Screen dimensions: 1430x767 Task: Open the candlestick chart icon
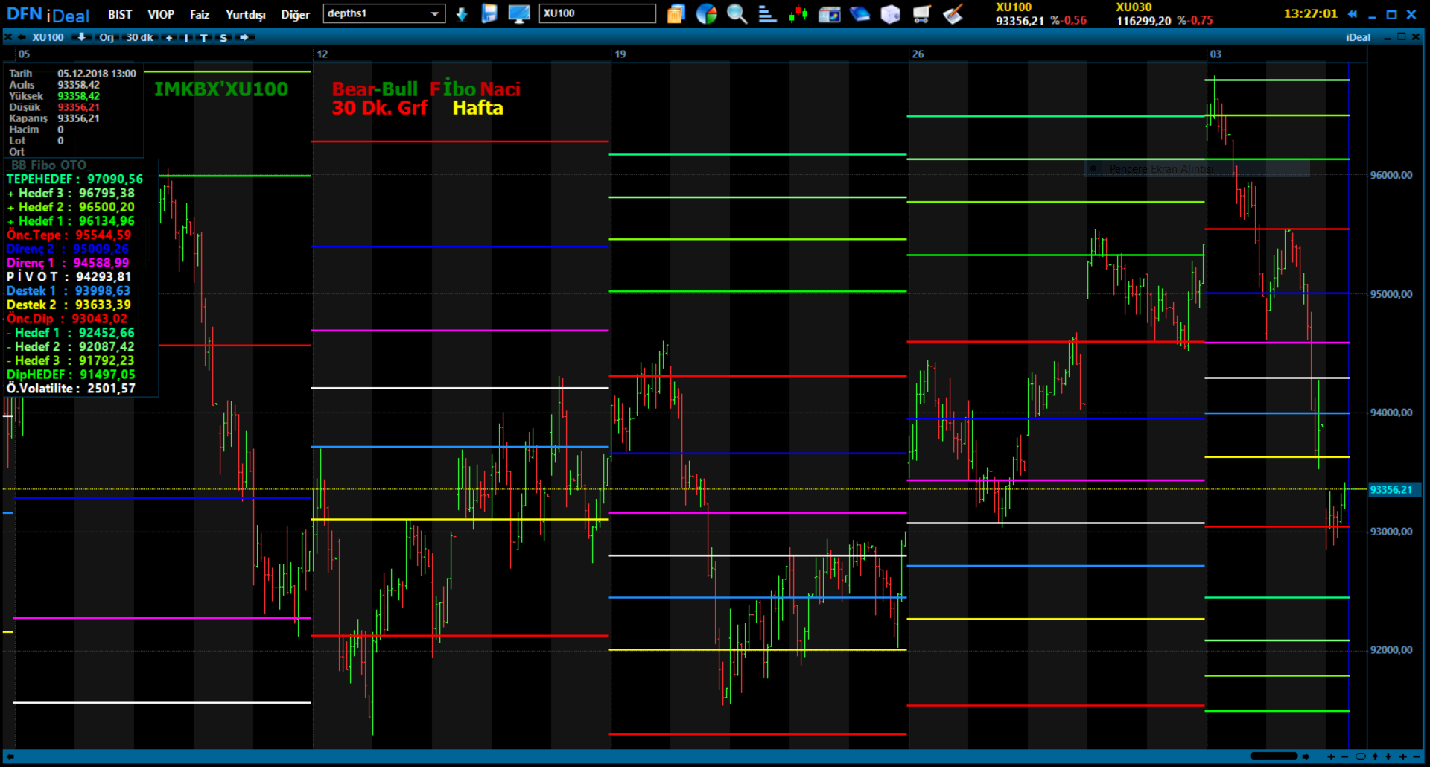point(798,13)
